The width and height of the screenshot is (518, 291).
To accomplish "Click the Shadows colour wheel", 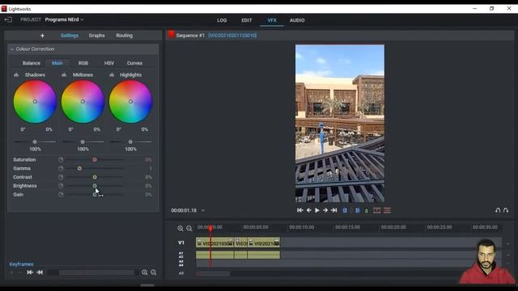I will click(35, 102).
